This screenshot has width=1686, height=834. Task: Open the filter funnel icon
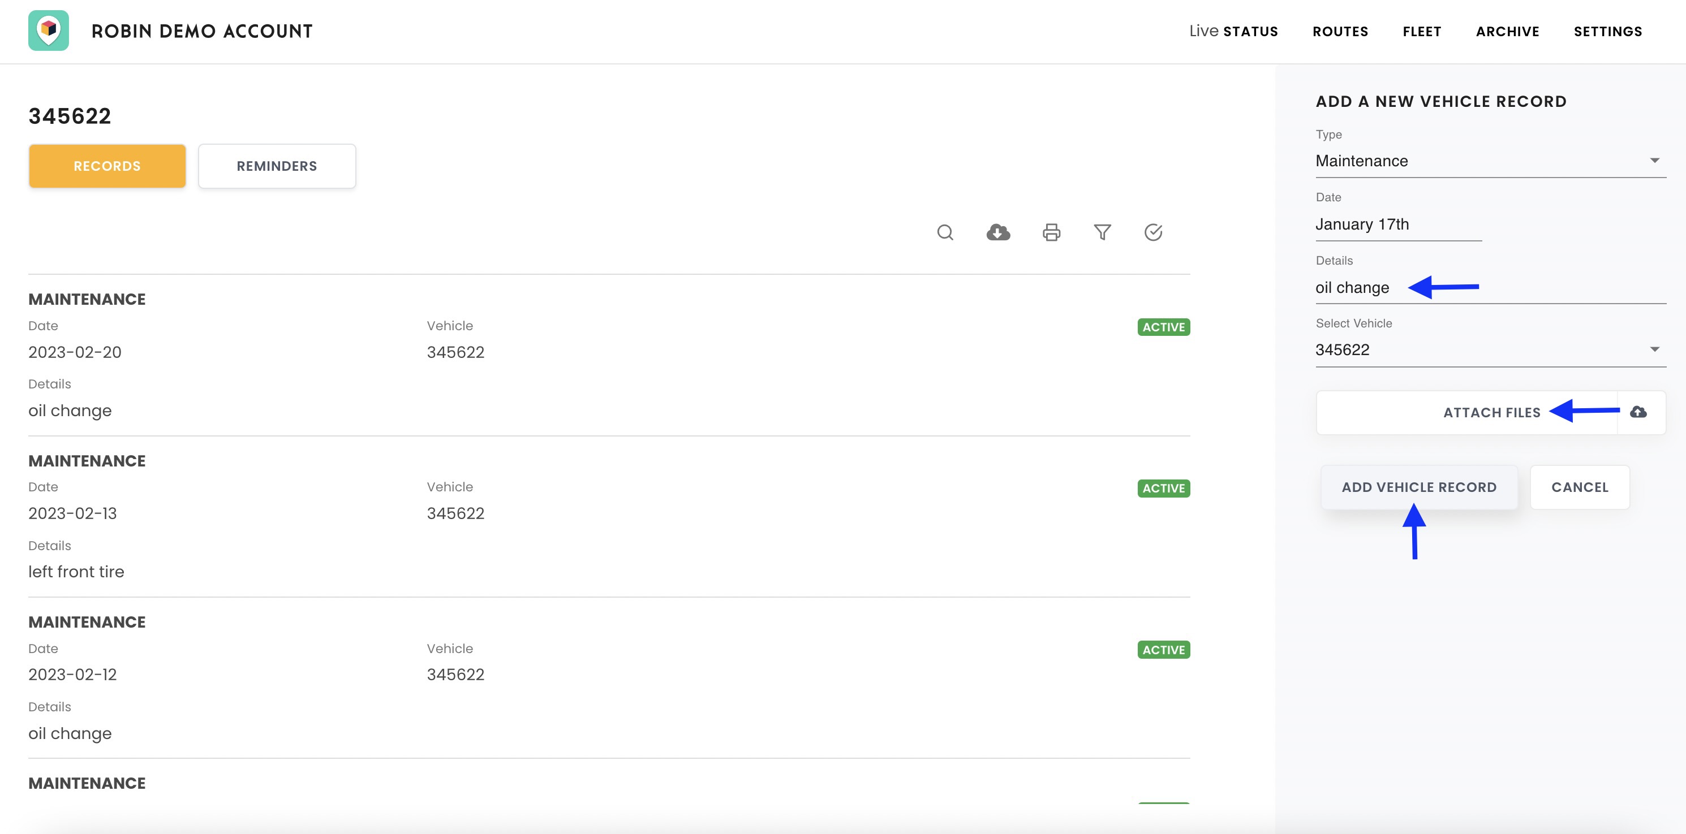(1102, 232)
